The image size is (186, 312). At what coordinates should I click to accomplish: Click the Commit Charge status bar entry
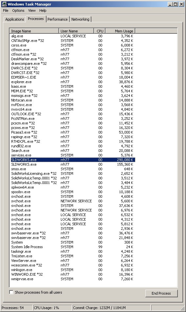(x=111, y=308)
